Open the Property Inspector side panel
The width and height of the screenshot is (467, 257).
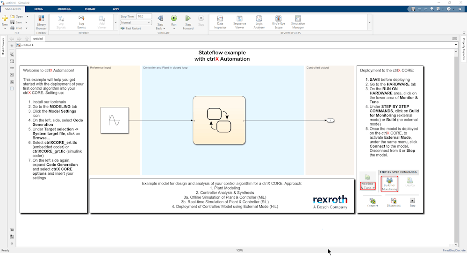(464, 49)
